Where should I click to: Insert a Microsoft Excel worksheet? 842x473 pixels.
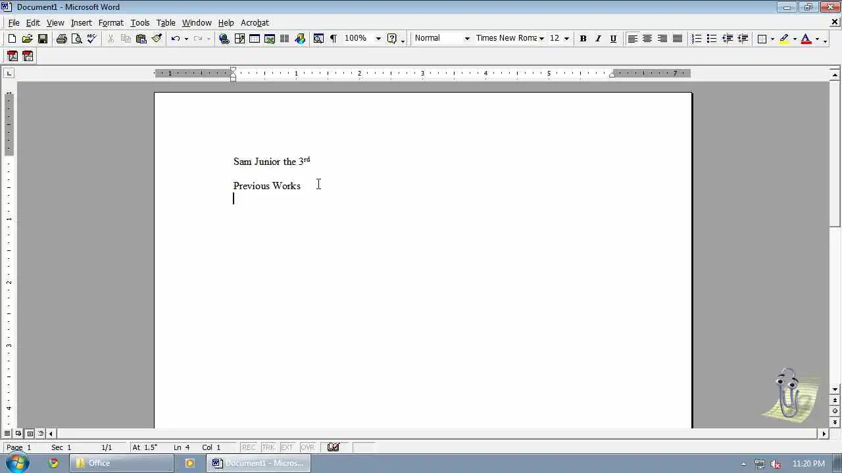tap(270, 39)
